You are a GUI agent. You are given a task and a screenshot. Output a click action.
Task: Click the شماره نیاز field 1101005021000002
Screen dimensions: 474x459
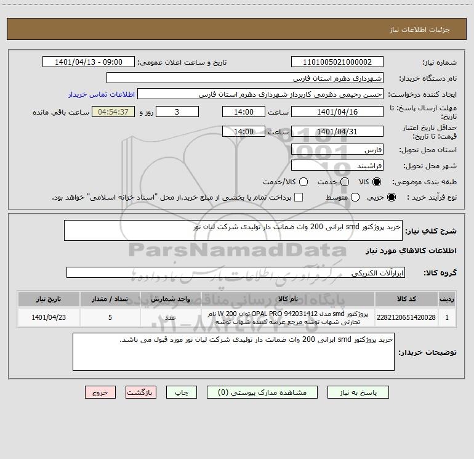coord(337,62)
